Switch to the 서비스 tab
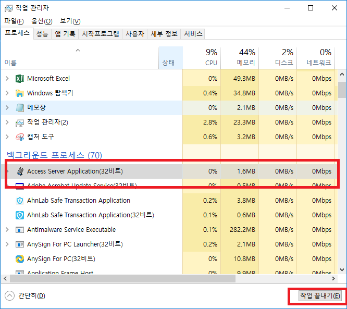The image size is (347, 309). [193, 34]
